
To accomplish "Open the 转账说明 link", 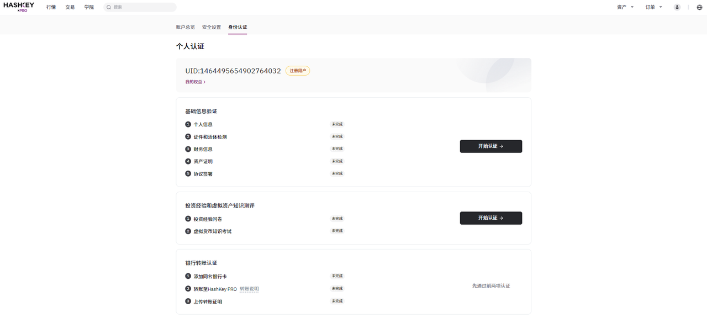I will coord(249,289).
